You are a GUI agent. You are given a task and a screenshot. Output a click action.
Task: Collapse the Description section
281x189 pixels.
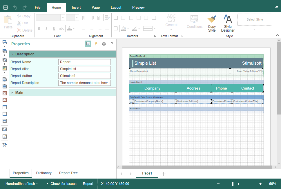point(12,54)
